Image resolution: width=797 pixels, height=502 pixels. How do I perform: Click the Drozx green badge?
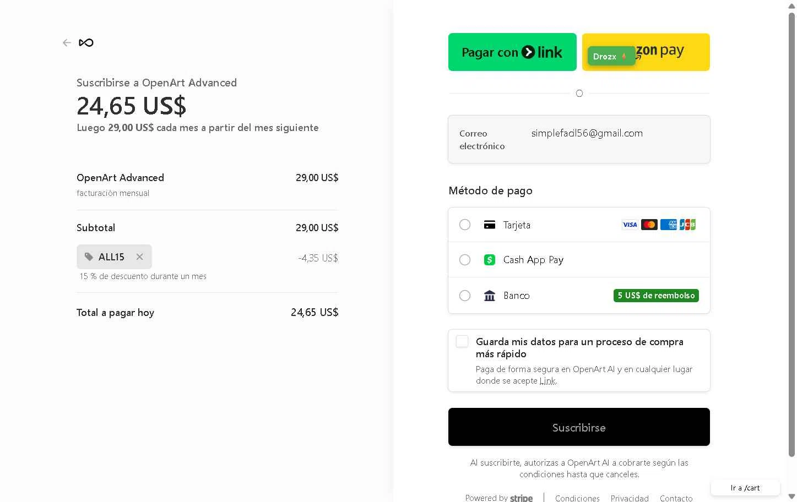pos(611,56)
